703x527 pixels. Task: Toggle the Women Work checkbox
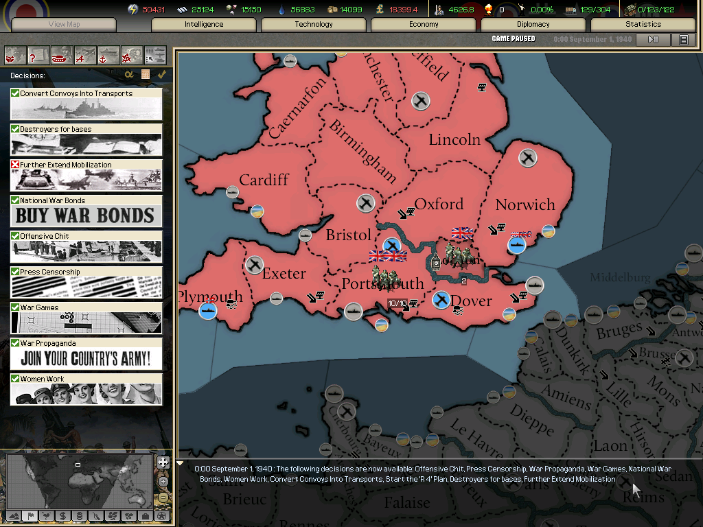pos(15,379)
